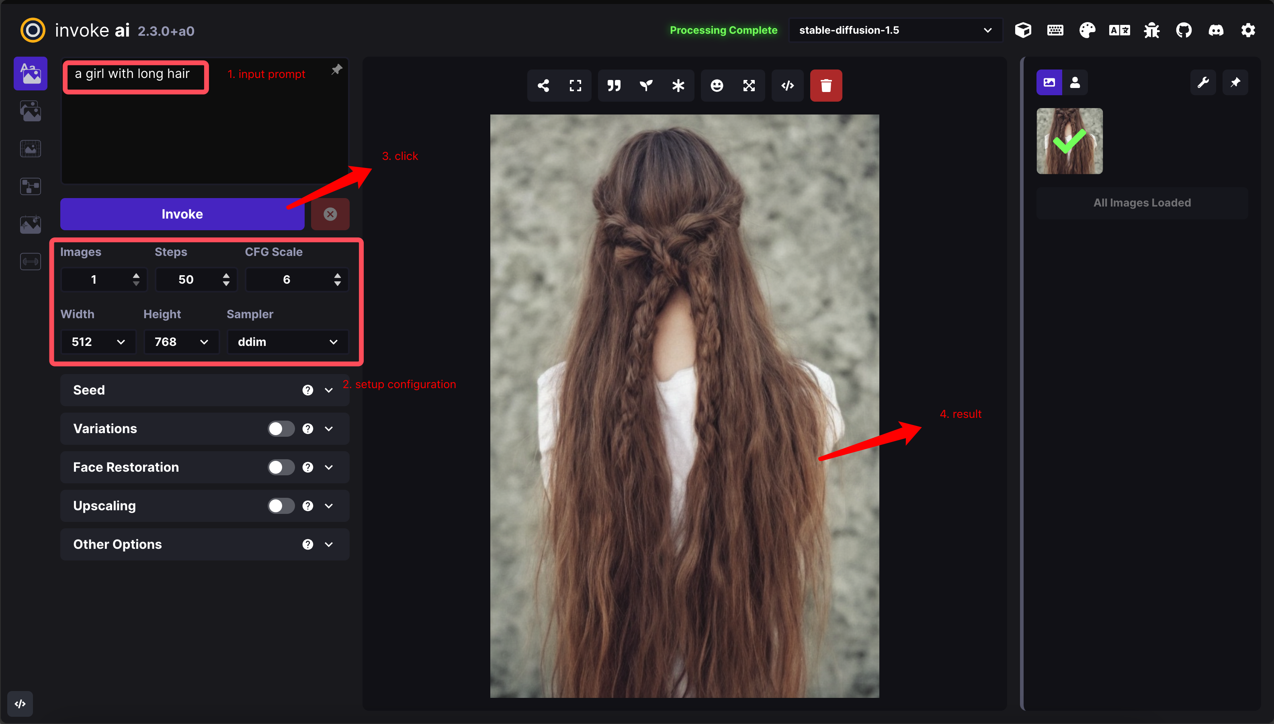Click the smiley face restore-faces icon

[717, 86]
